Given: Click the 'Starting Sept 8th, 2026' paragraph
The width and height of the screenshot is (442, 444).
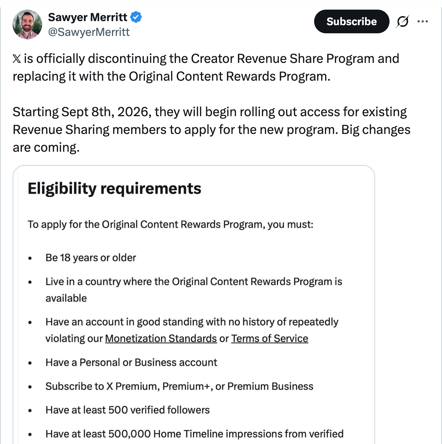Looking at the screenshot, I should pyautogui.click(x=211, y=129).
